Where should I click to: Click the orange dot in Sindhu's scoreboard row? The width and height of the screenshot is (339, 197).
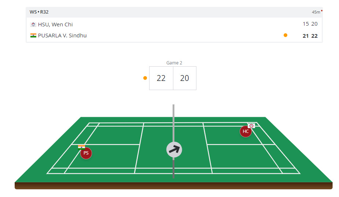coord(285,36)
